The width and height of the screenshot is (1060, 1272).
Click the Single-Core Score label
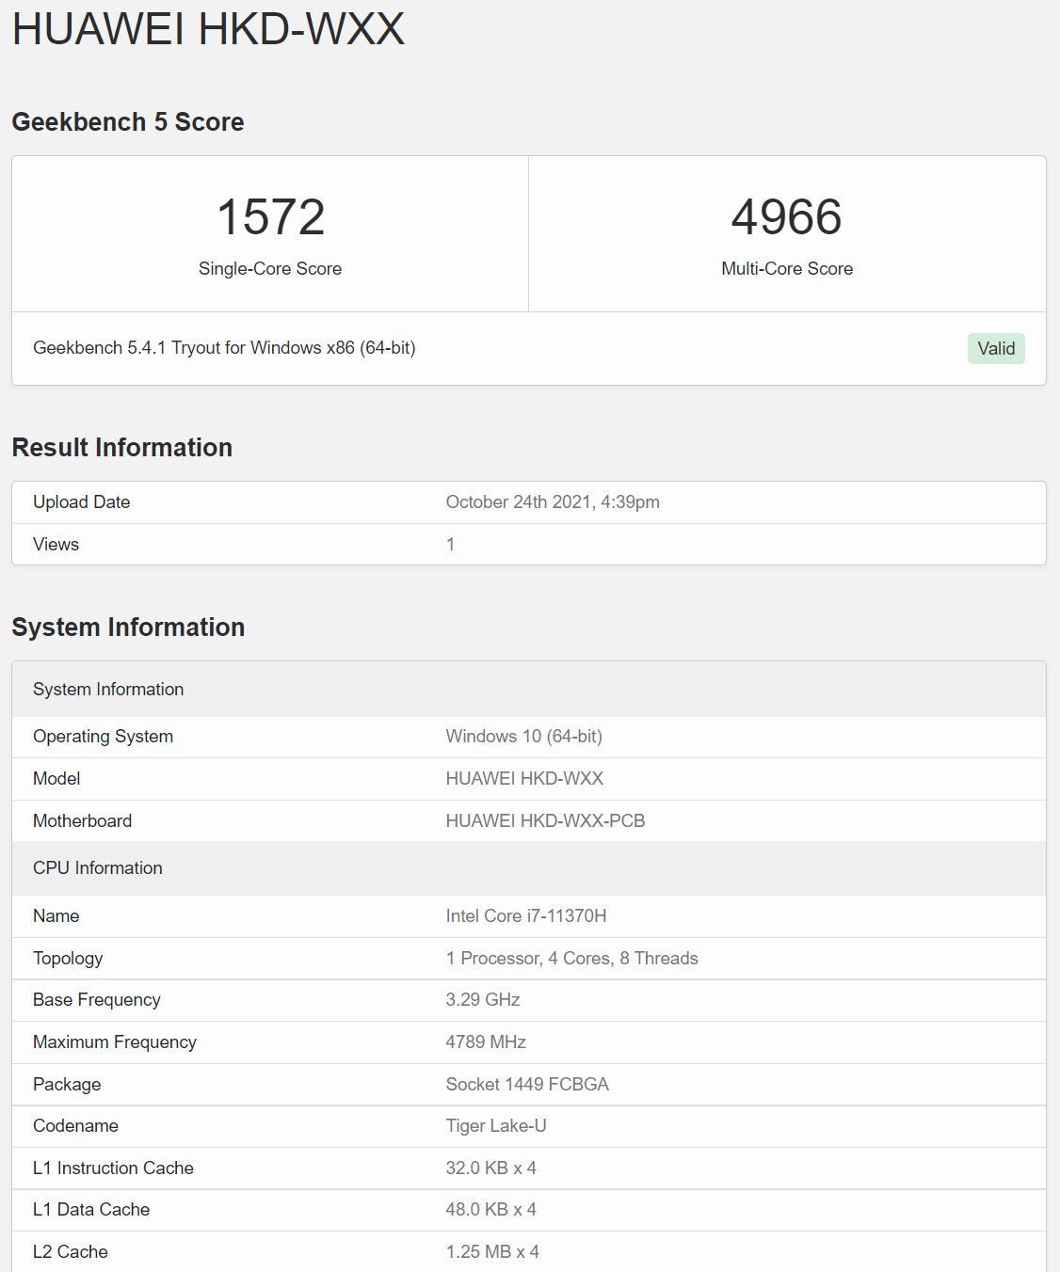coord(270,269)
